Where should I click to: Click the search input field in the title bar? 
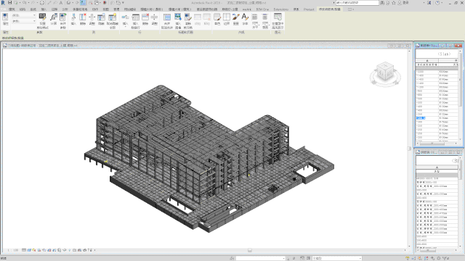coord(357,3)
